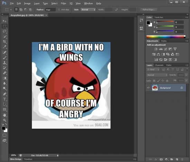Open the tool preset picker arrow

[x=11, y=10]
